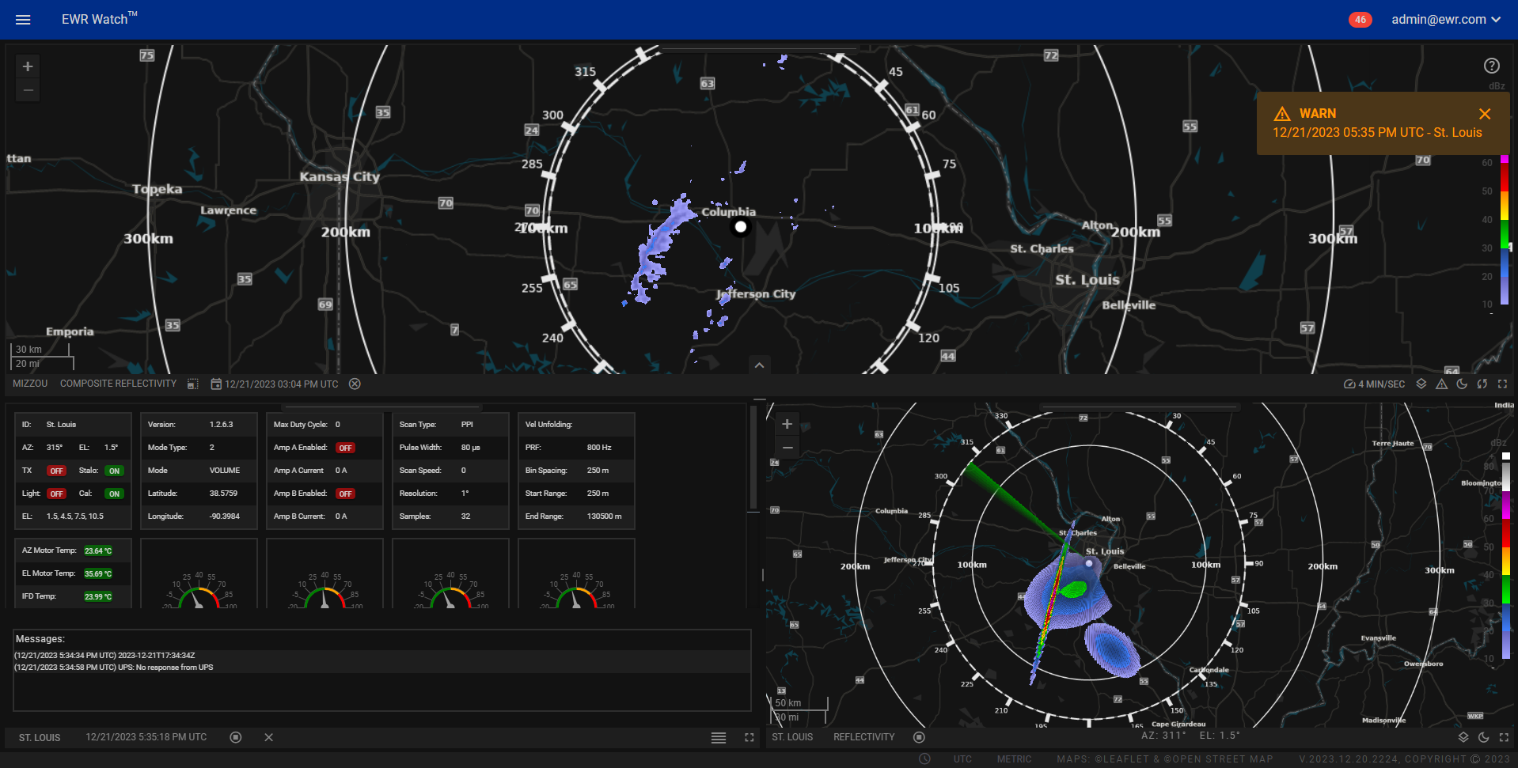This screenshot has width=1518, height=768.
Task: Click the stop icon next to REFLECTIVITY
Action: [919, 737]
